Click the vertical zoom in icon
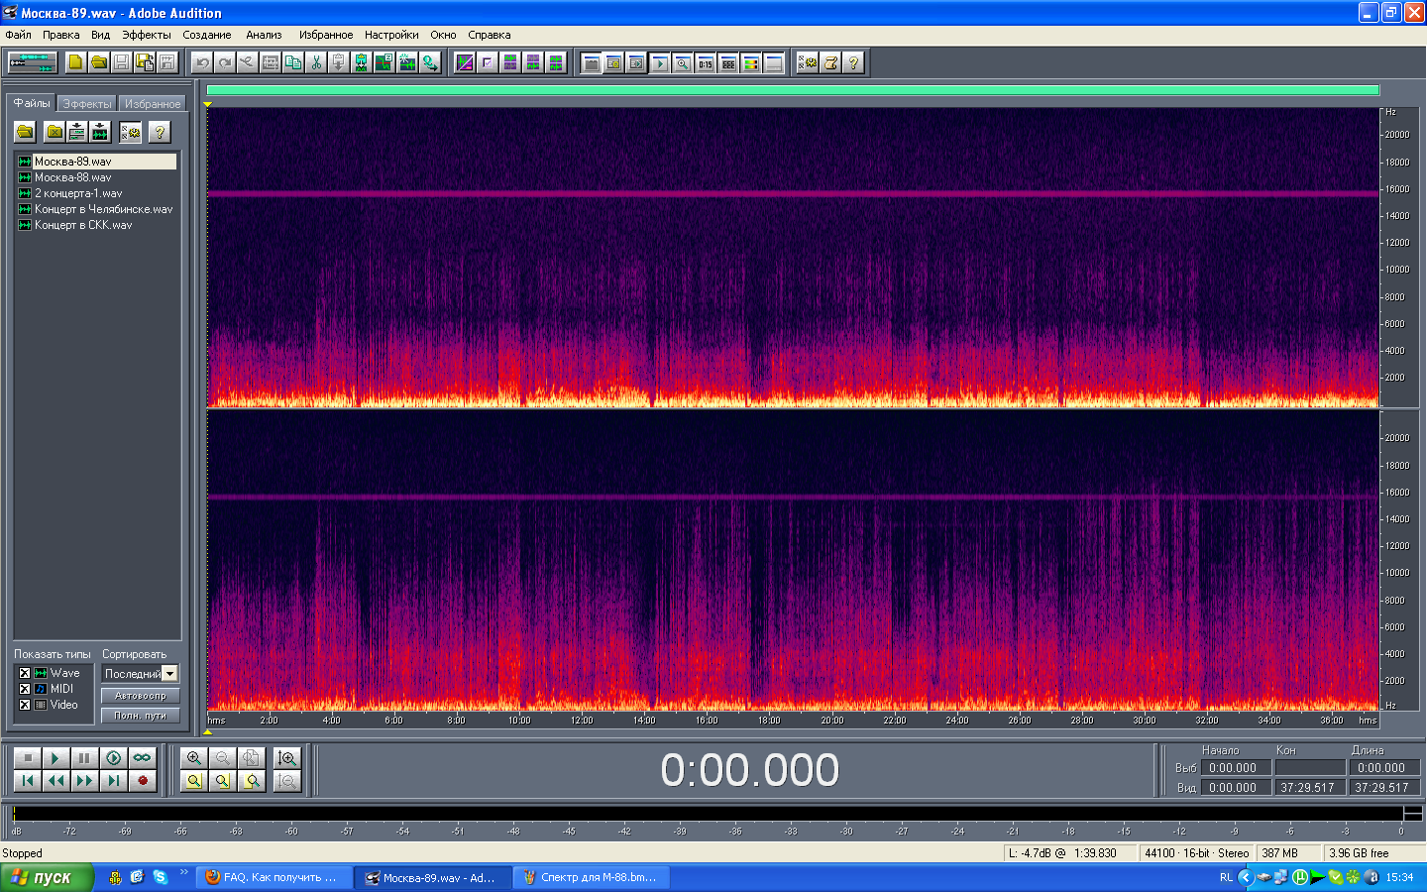Screen dimensions: 1427x892 287,758
